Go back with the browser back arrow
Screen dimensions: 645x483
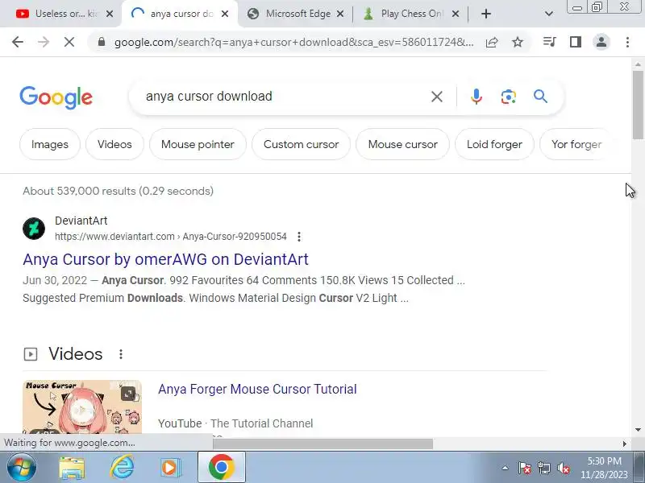[x=18, y=42]
